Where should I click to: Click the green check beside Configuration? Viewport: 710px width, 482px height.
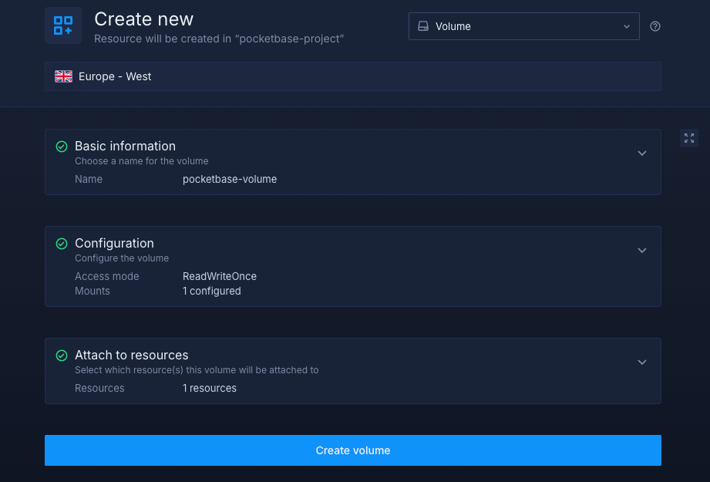pos(62,244)
